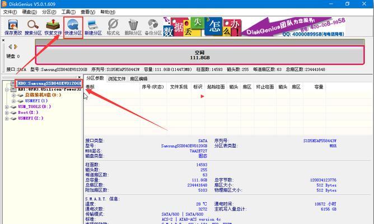Click the HD1 Silicon-Power disk icon in tree
Viewport: 374px width, 224px height.
click(x=13, y=90)
